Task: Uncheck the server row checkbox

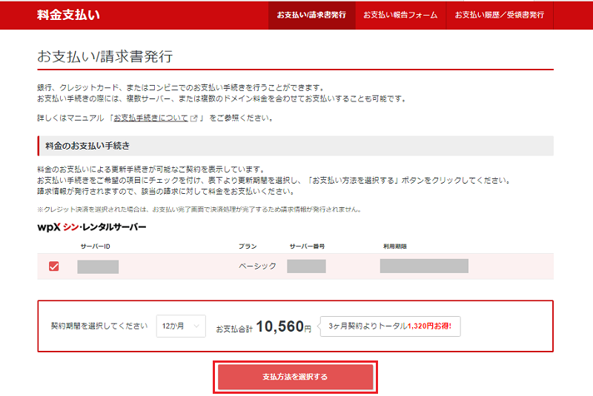Action: [x=53, y=266]
